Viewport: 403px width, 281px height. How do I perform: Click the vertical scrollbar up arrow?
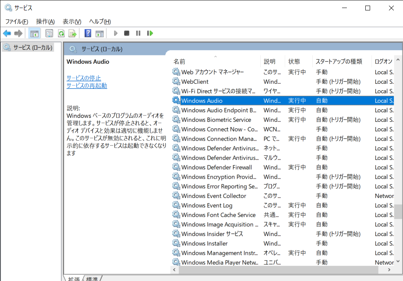[398, 60]
